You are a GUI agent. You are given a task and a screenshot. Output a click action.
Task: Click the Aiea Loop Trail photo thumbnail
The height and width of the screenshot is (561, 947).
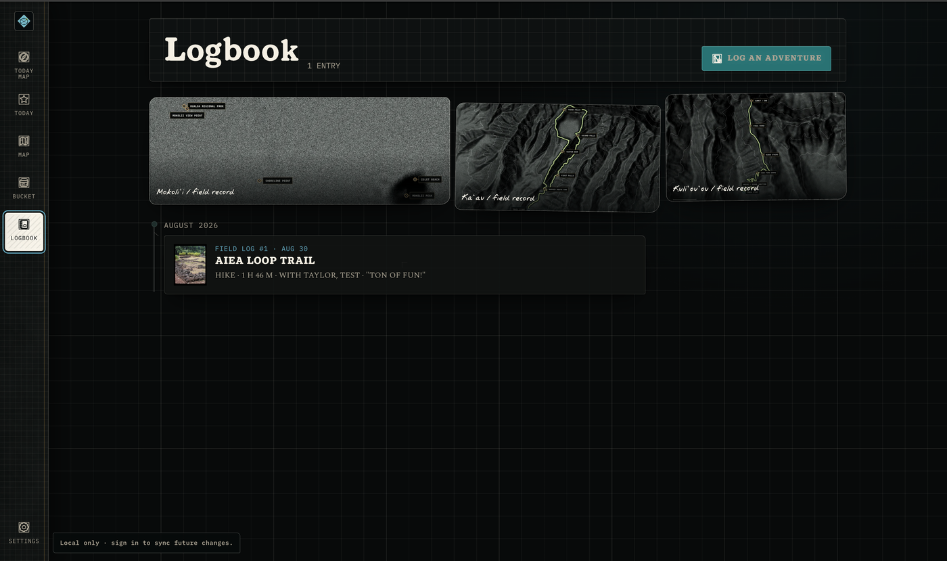[190, 265]
